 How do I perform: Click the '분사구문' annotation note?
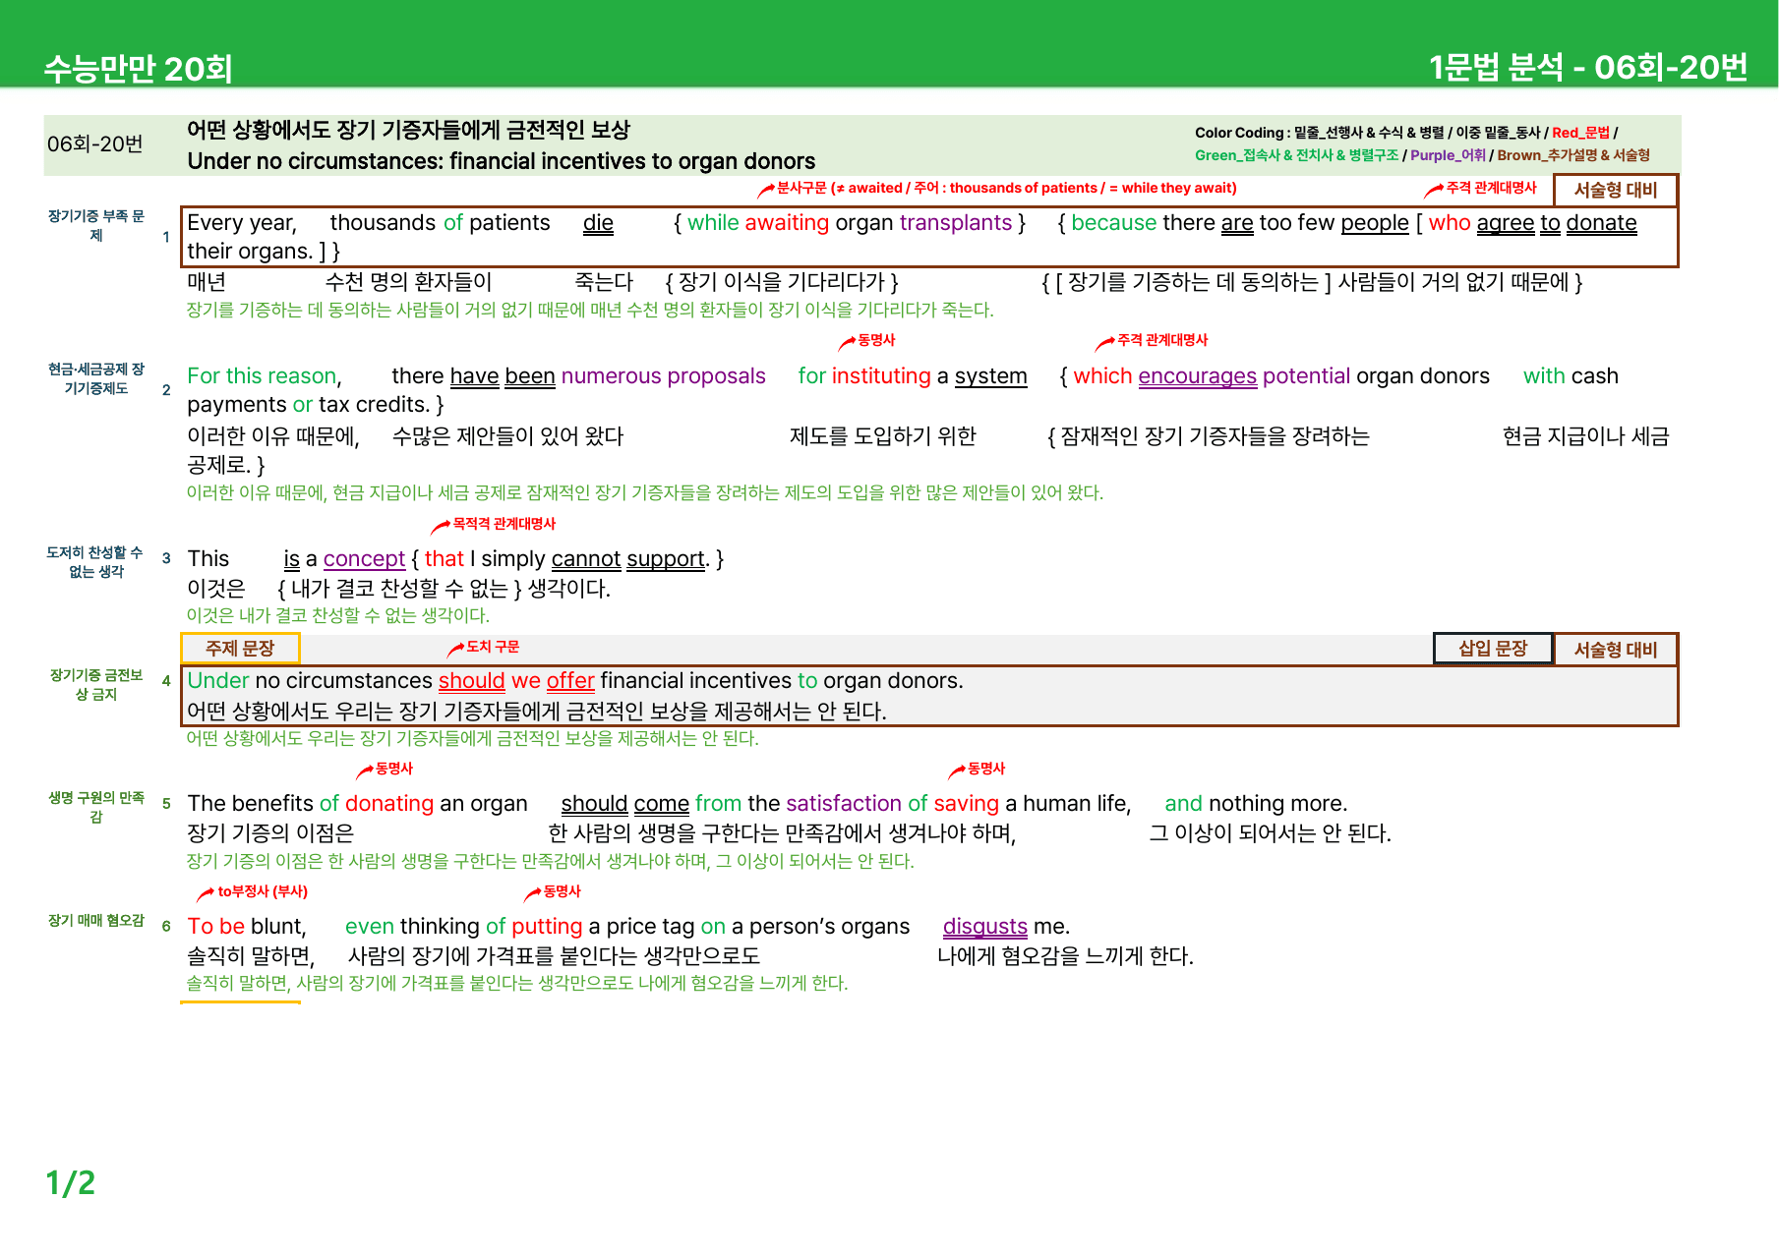[997, 188]
